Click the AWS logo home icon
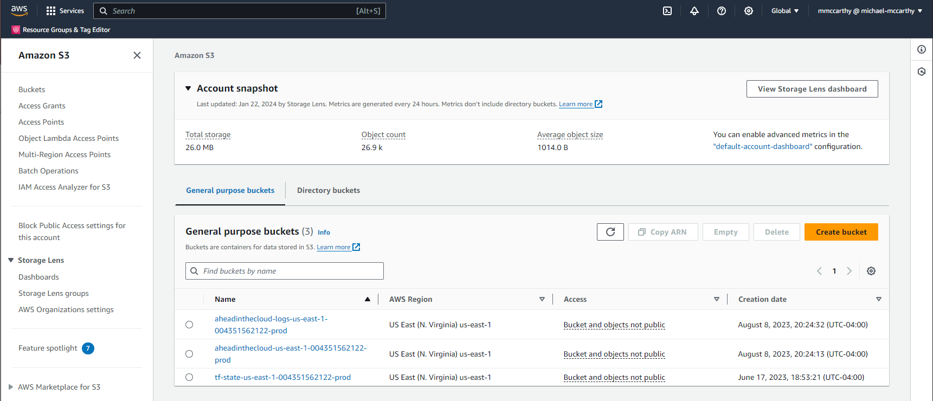 [x=19, y=11]
